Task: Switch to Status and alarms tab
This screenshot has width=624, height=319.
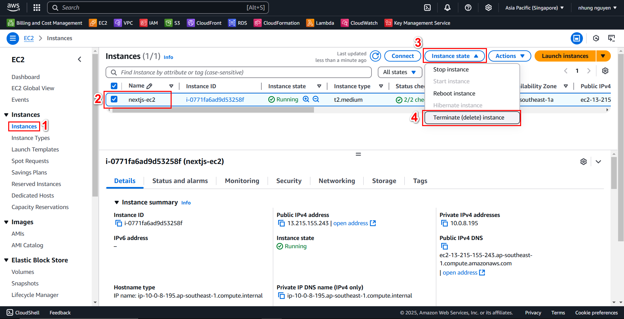Action: click(180, 181)
